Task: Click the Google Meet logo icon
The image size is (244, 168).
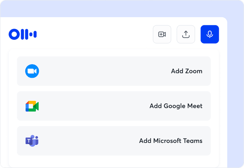Action: pyautogui.click(x=32, y=106)
